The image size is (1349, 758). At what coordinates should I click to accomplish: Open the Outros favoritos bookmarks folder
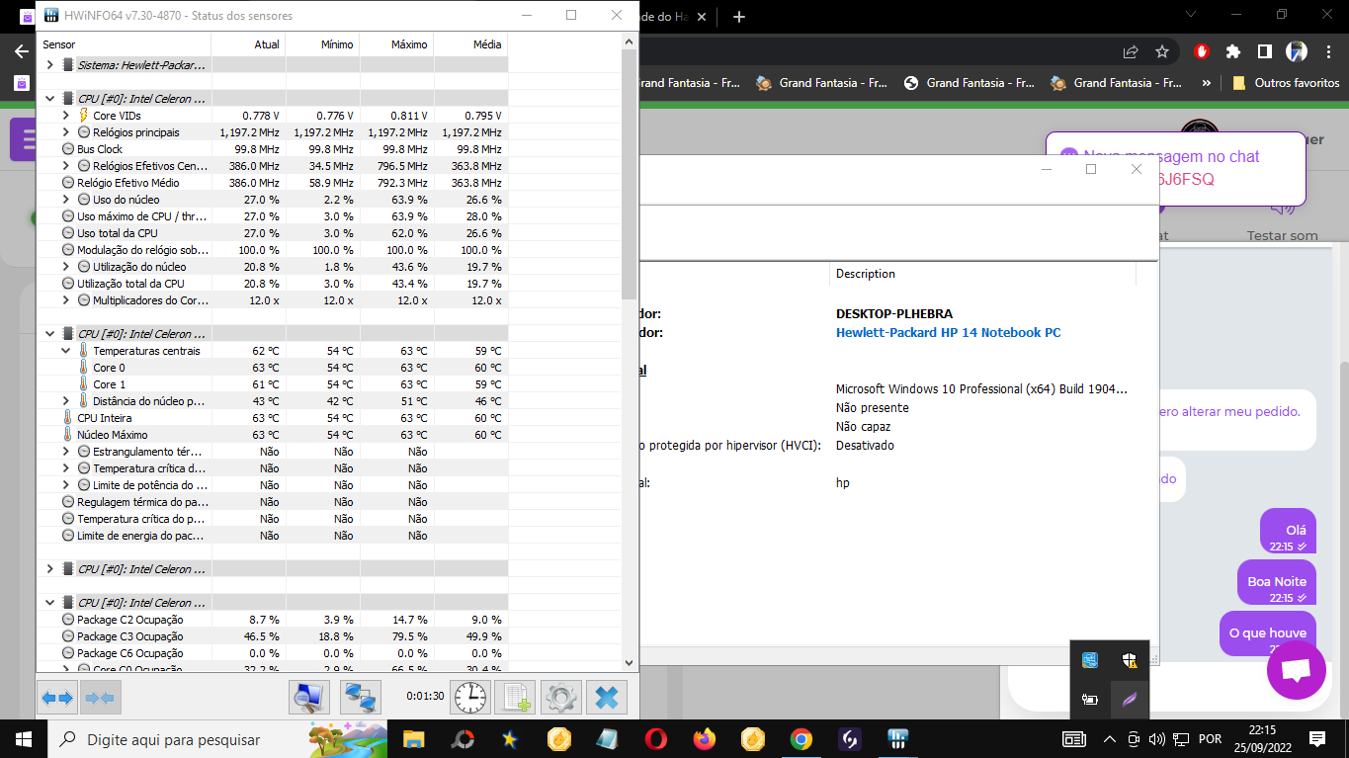1286,83
